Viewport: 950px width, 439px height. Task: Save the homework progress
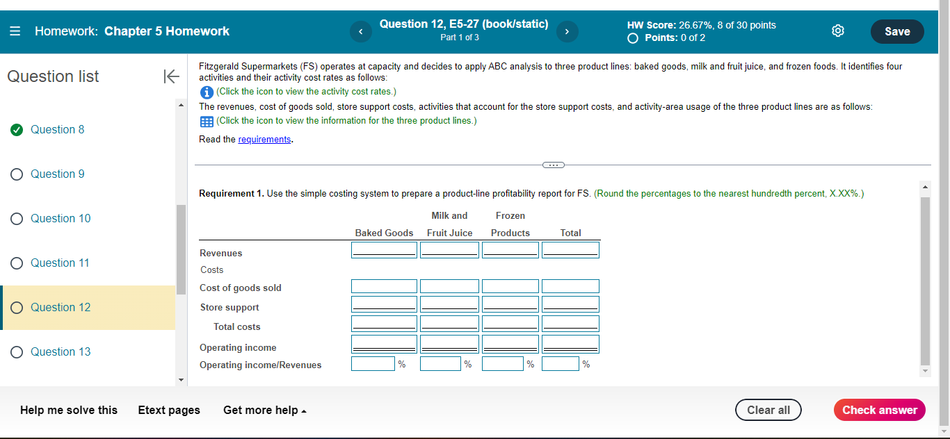tap(897, 31)
